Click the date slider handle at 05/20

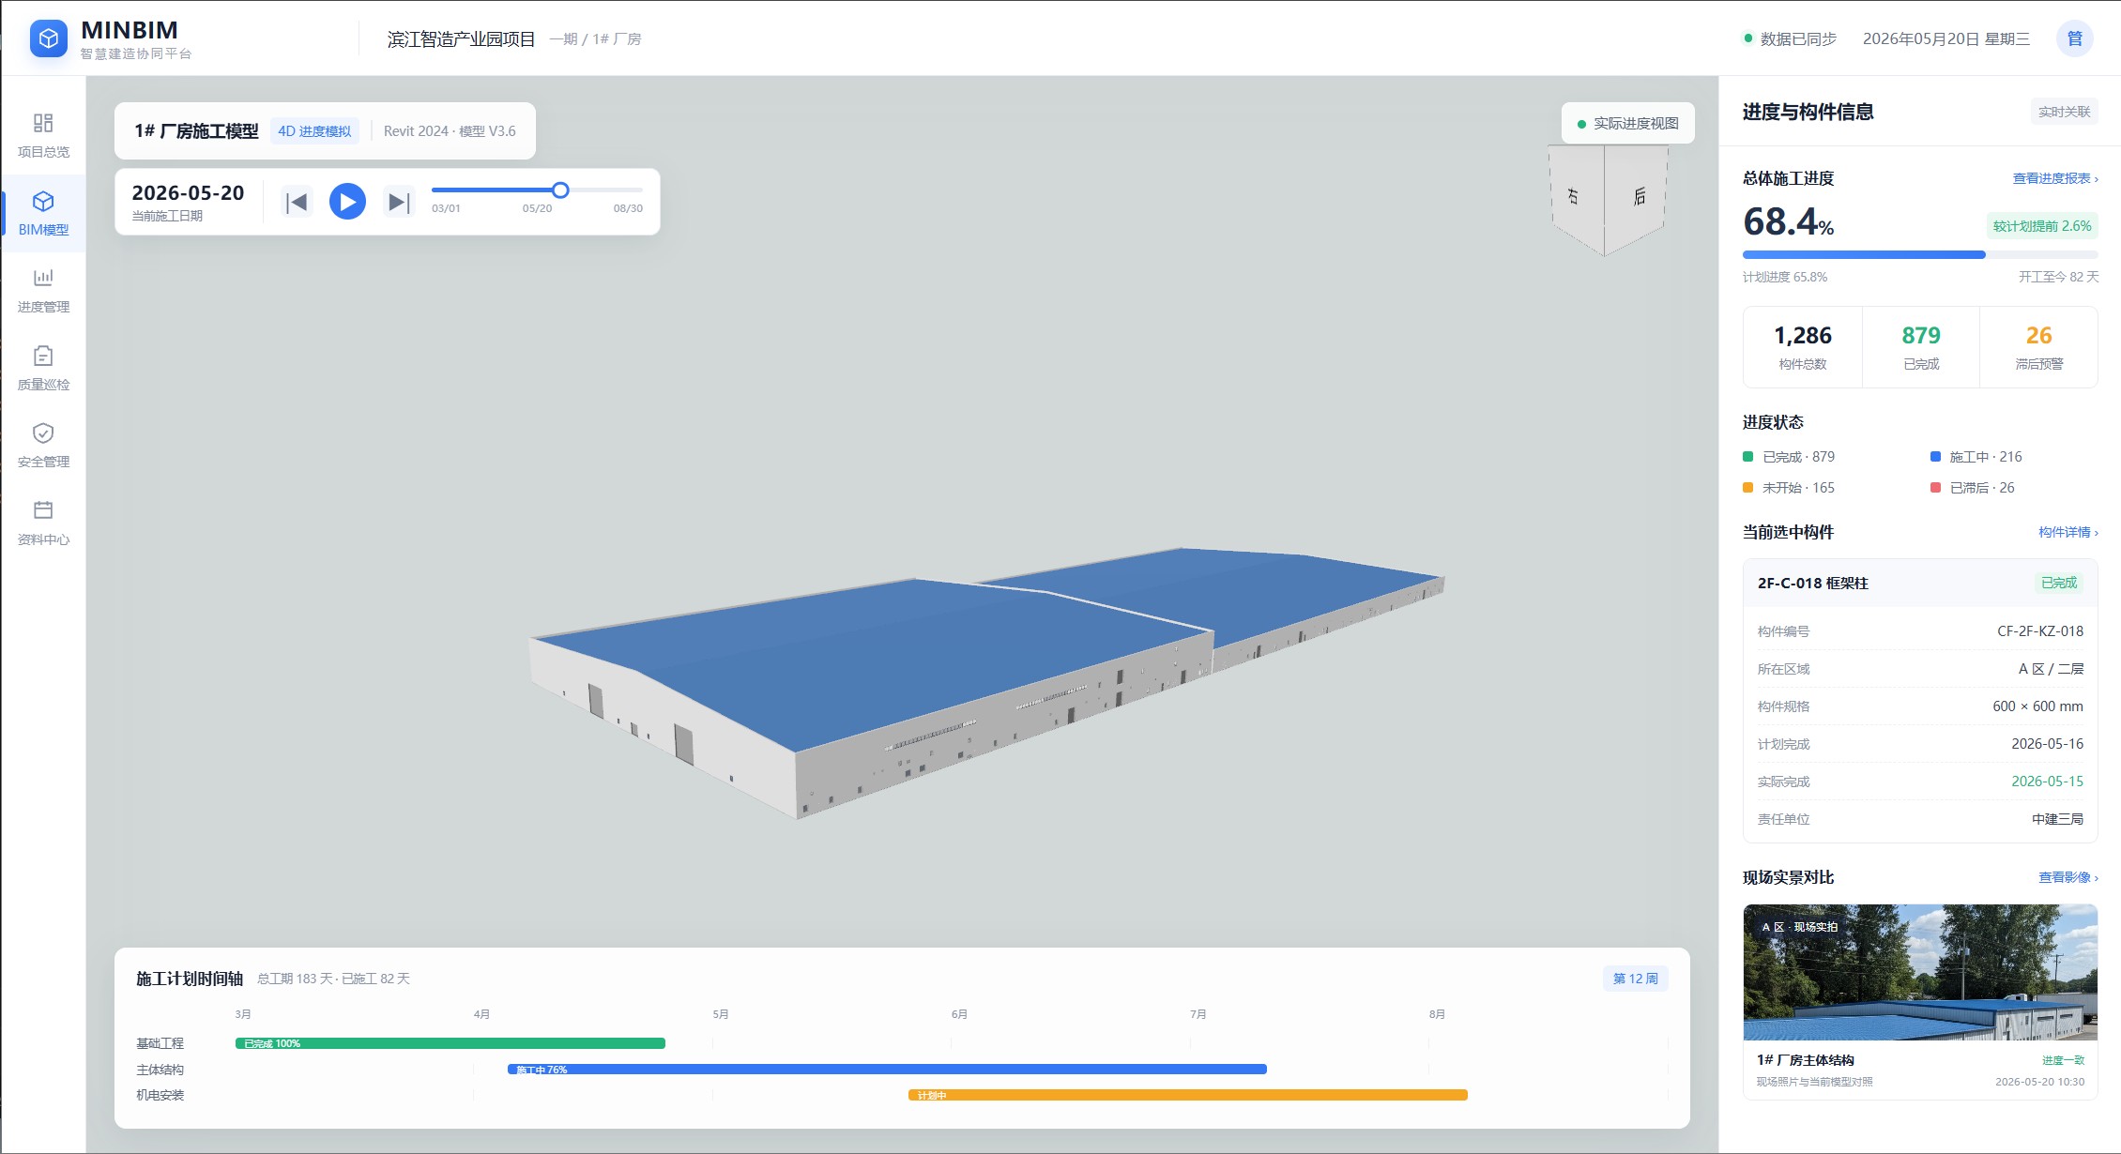[x=560, y=190]
